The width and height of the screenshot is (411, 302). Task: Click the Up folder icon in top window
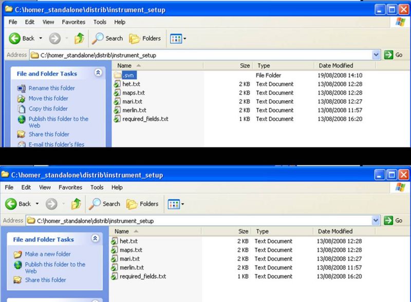(79, 39)
